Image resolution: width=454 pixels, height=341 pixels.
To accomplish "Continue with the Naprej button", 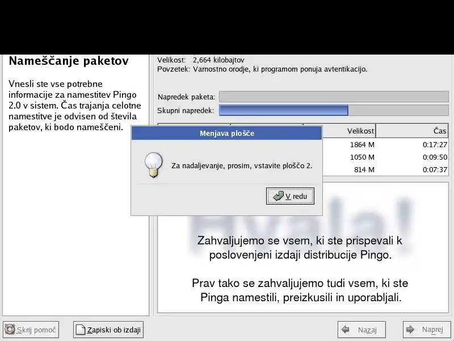I will (427, 330).
